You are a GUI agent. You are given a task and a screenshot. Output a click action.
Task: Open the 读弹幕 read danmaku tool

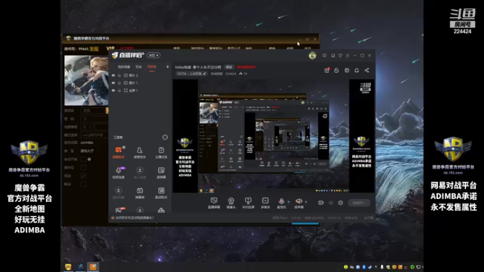pyautogui.click(x=161, y=172)
